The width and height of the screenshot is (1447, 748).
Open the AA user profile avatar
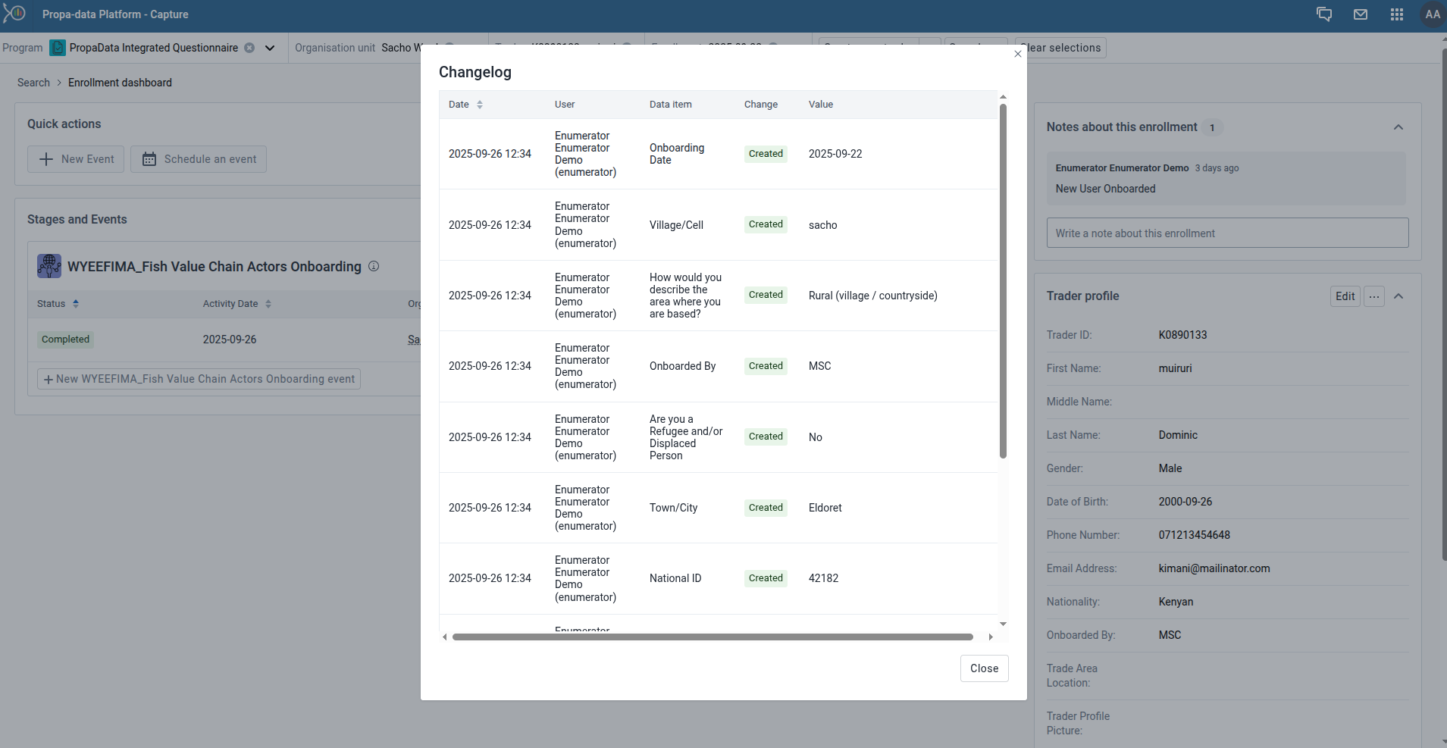pyautogui.click(x=1431, y=14)
